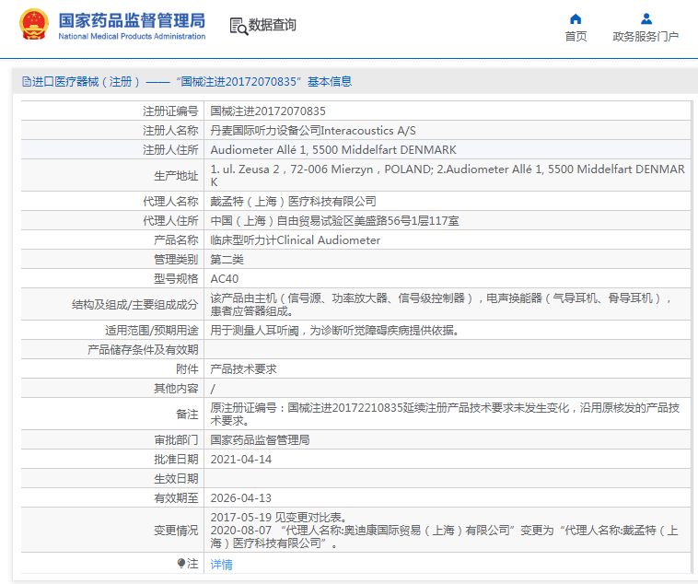Select intended use text 用于测量人耳听阈
Viewport: 698px width, 584px height.
[334, 330]
